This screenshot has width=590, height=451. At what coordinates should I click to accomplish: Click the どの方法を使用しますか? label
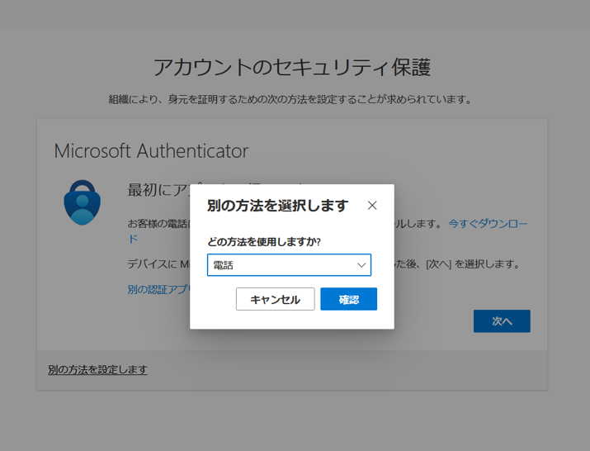click(264, 242)
